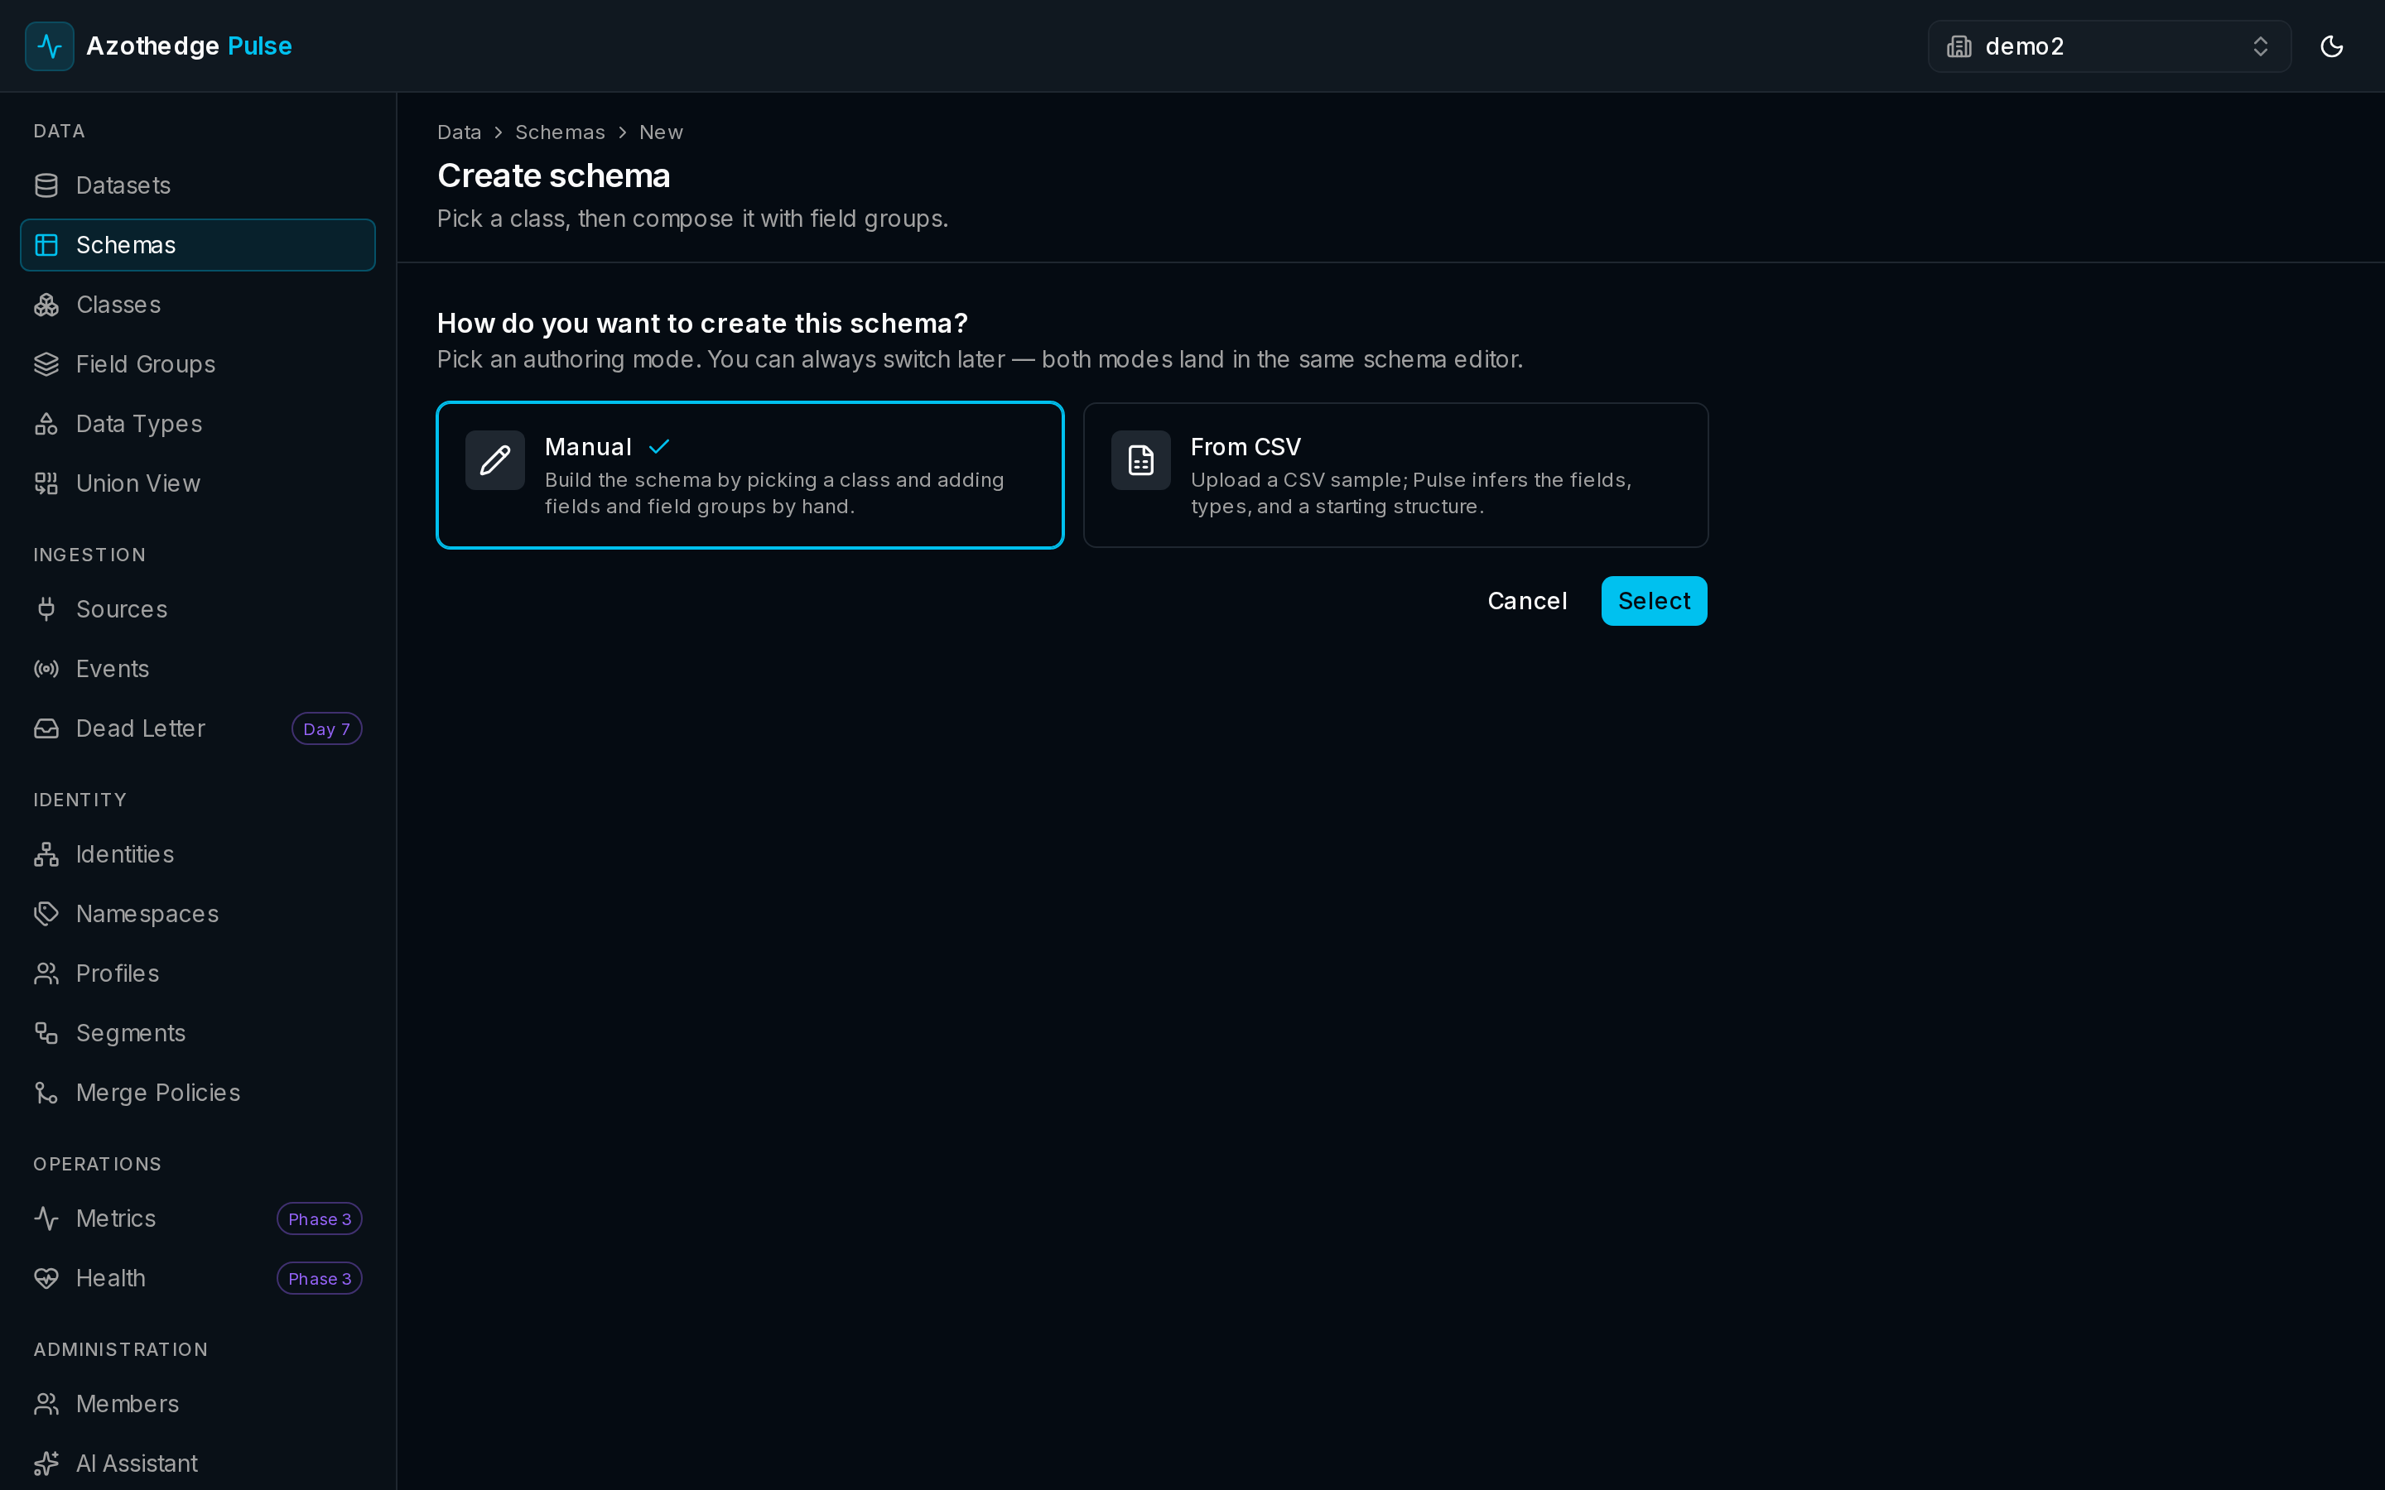Click the Phase 3 badge beside Health
The image size is (2385, 1490).
click(x=320, y=1279)
